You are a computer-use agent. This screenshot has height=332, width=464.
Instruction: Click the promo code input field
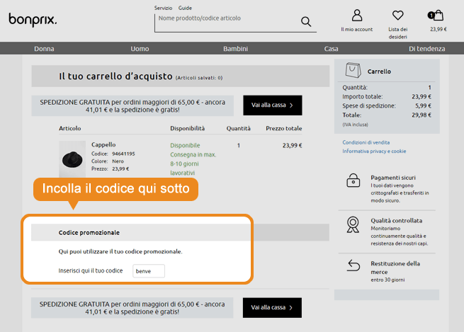click(149, 271)
